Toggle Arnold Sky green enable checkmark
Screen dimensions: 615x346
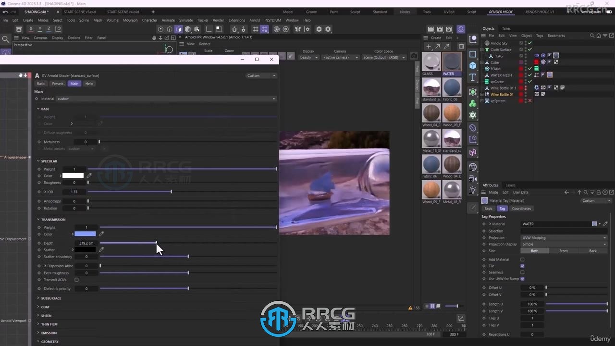pos(530,43)
